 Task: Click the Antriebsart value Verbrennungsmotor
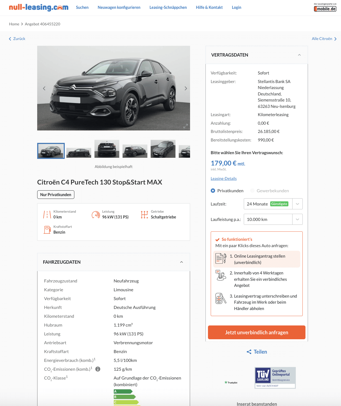(133, 343)
